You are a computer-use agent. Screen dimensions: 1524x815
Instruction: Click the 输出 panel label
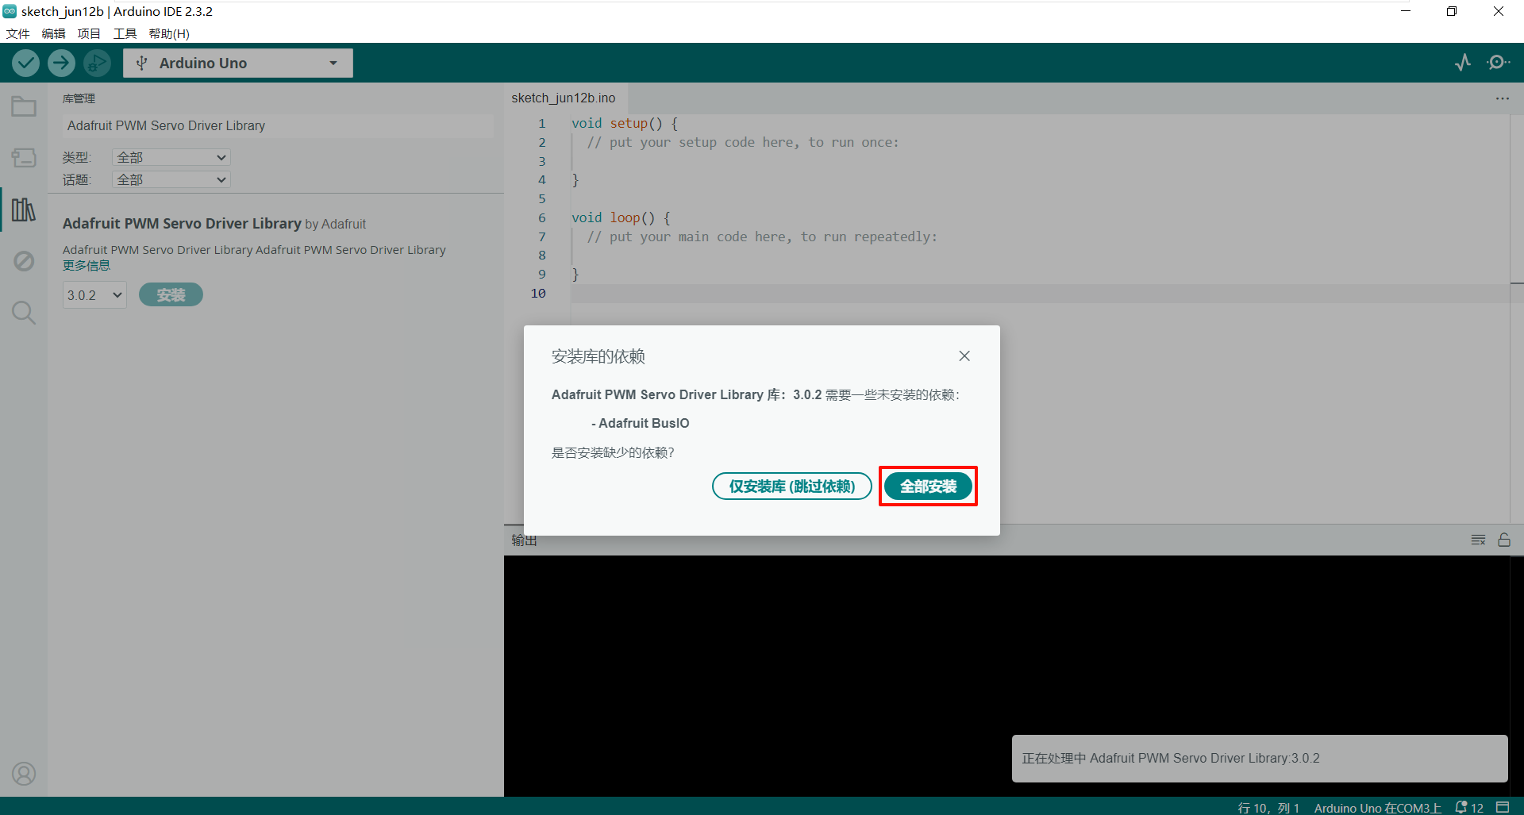(524, 540)
